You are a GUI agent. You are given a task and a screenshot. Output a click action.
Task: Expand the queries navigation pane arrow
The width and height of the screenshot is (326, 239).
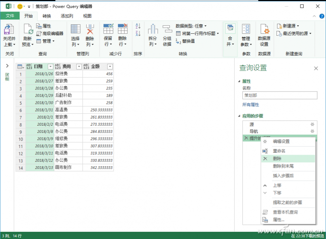point(7,66)
